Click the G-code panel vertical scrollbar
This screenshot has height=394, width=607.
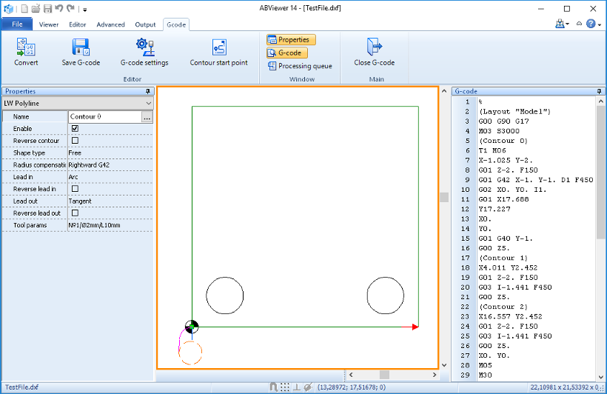(601, 173)
